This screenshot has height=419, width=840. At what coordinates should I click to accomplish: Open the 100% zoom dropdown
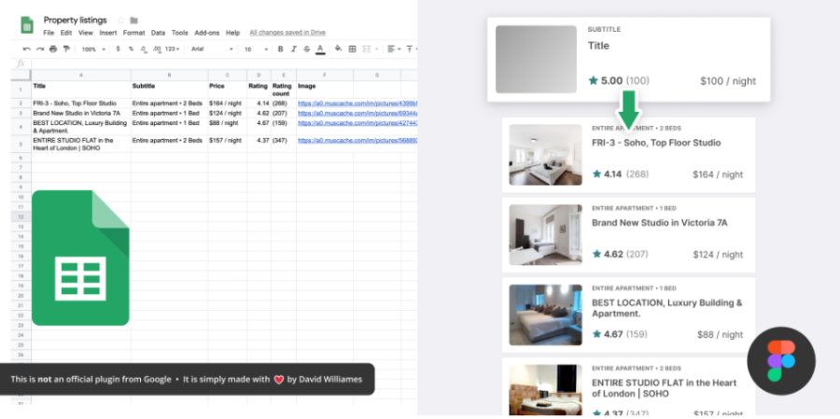(x=93, y=49)
